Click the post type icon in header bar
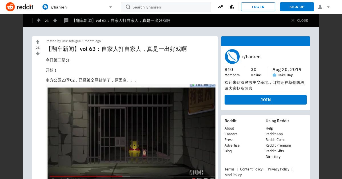The height and width of the screenshot is (179, 342). point(66,20)
